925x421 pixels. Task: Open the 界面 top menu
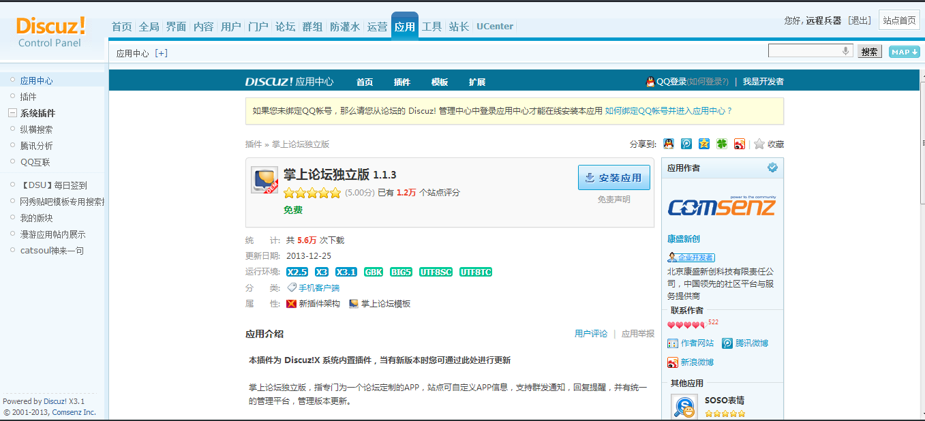[176, 27]
